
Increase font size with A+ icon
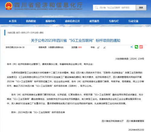click(98, 48)
